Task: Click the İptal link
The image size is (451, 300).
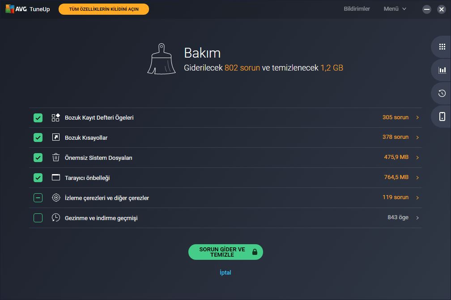Action: (x=225, y=272)
